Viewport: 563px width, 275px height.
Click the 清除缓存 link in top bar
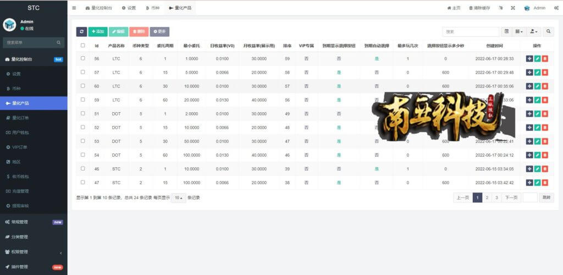(x=479, y=8)
